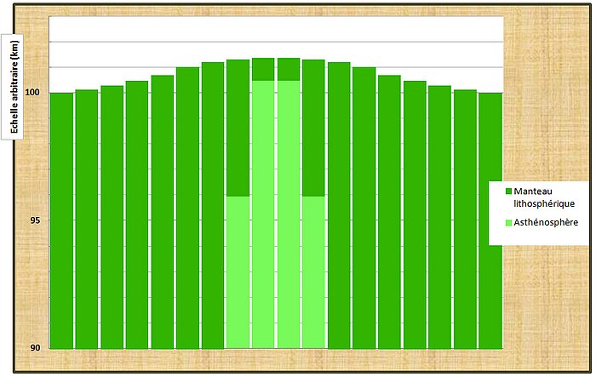The image size is (596, 377).
Task: Click the light green segment of the right tallest bar
Action: [289, 214]
